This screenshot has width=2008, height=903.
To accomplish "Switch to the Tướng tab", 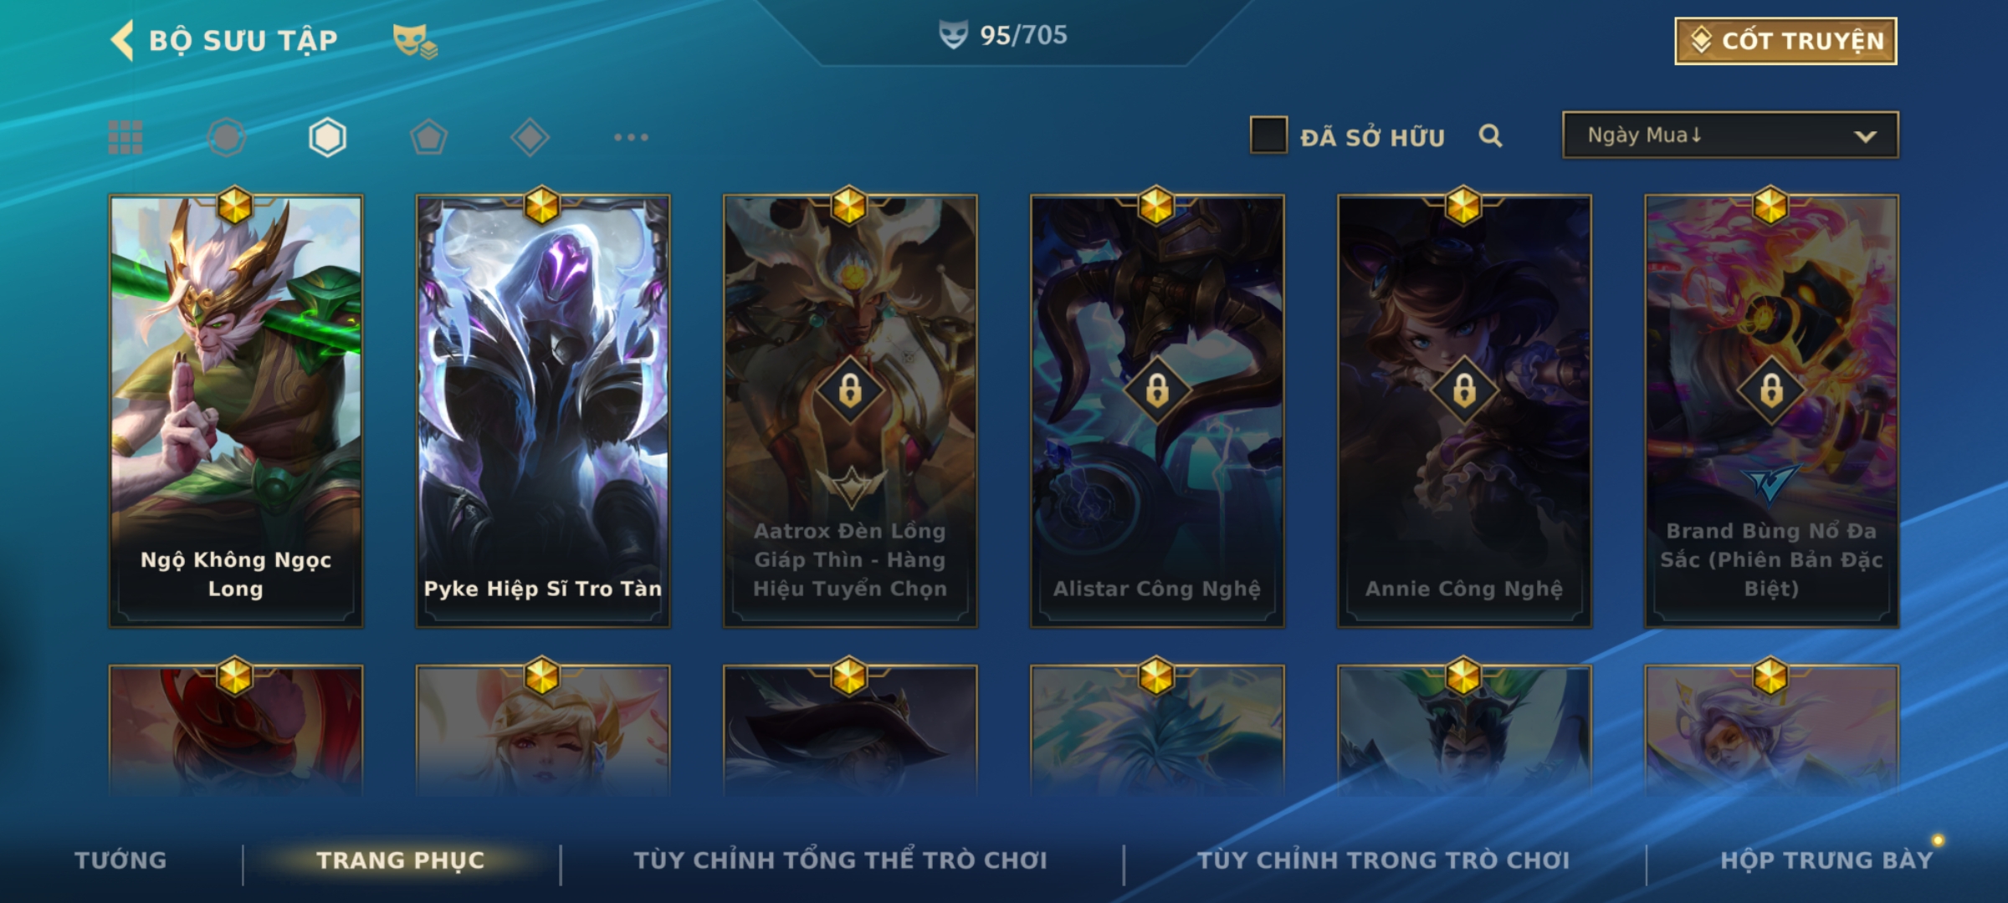I will pyautogui.click(x=120, y=860).
